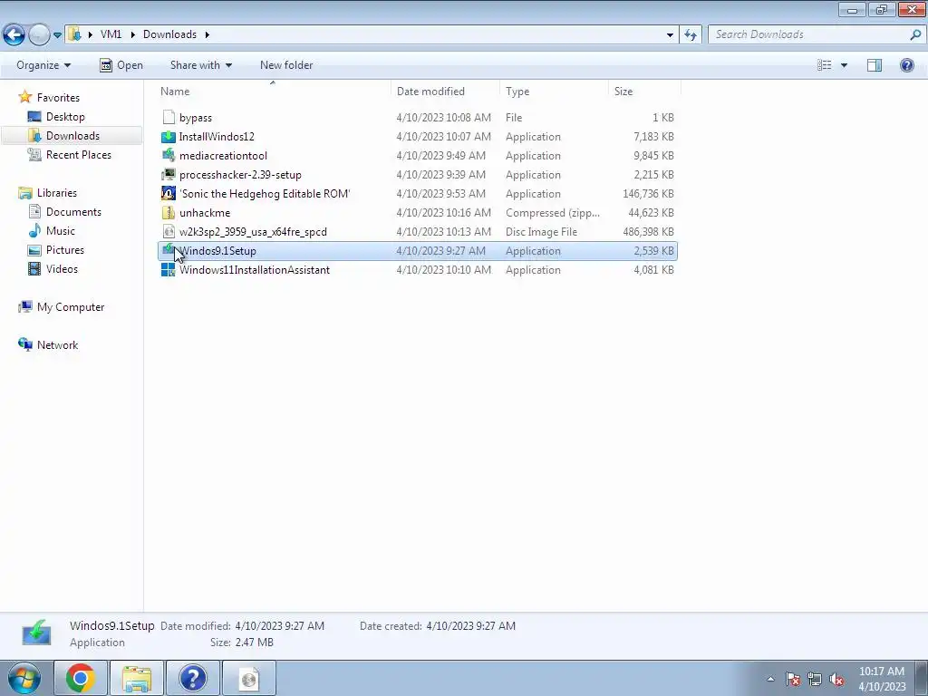Select Libraries in the navigation pane

pos(57,193)
